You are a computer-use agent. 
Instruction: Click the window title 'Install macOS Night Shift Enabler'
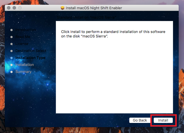pyautogui.click(x=94, y=8)
